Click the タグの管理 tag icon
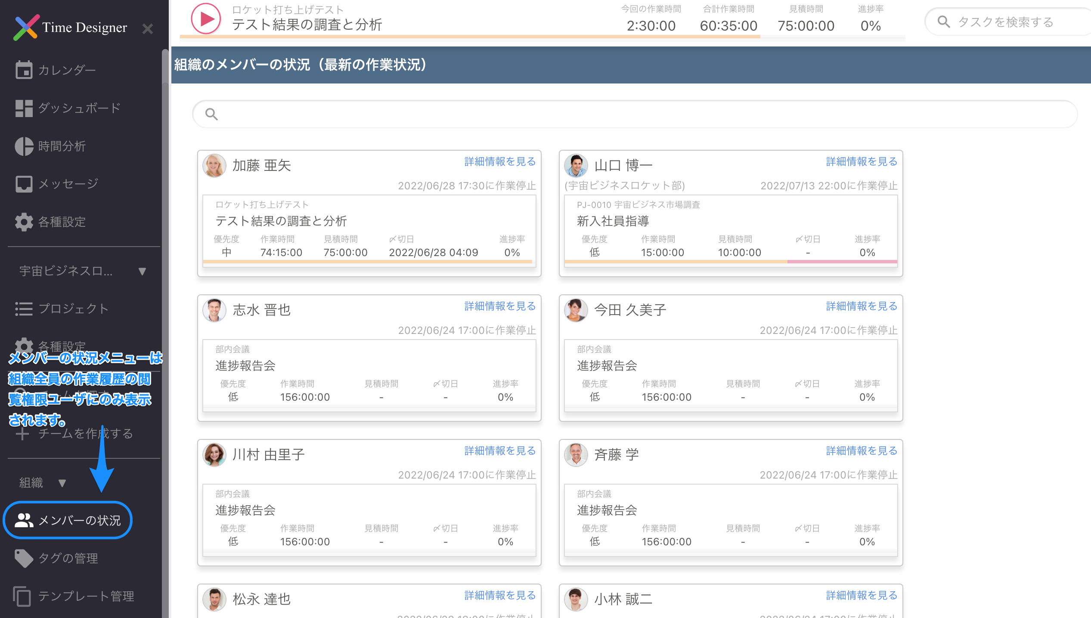The width and height of the screenshot is (1091, 618). [24, 558]
